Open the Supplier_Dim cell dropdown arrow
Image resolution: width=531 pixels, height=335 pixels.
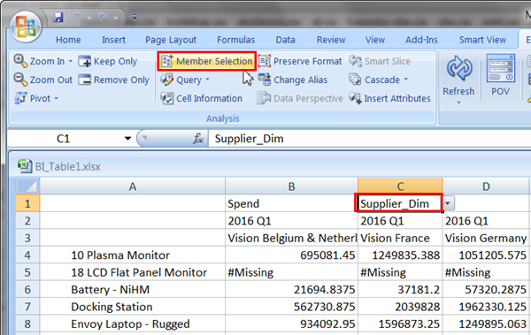point(448,203)
